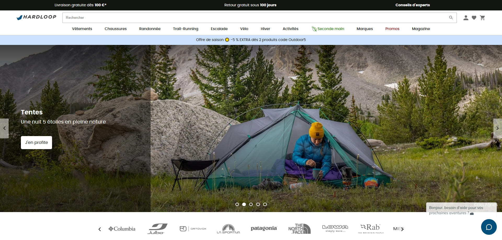
Task: Select the fifth carousel slide dot
Action: pyautogui.click(x=265, y=204)
